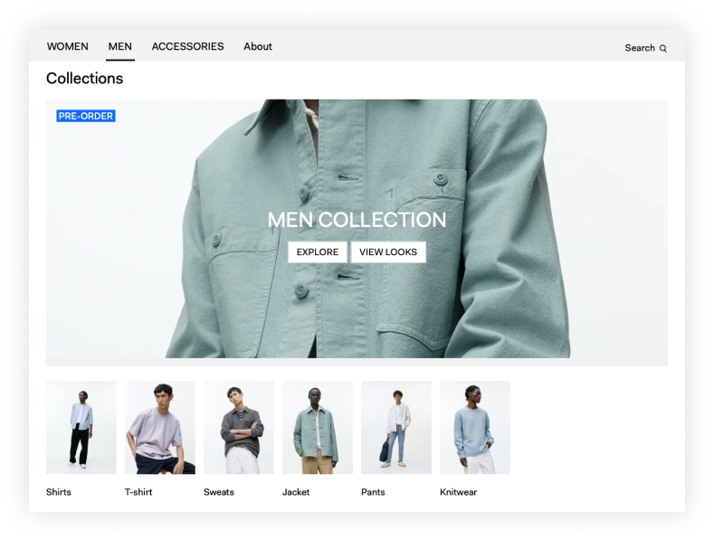This screenshot has width=714, height=541.
Task: Go to the About page
Action: 258,46
